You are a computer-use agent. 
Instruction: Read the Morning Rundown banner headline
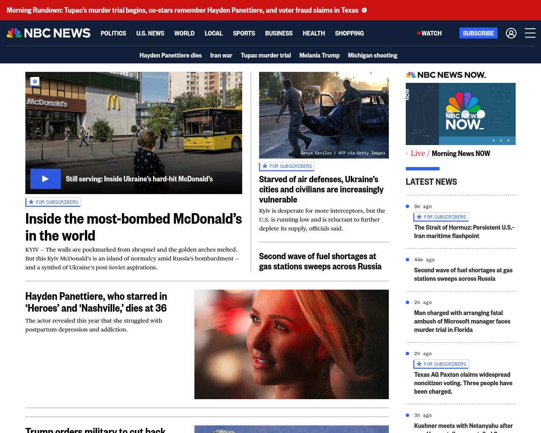(x=183, y=10)
